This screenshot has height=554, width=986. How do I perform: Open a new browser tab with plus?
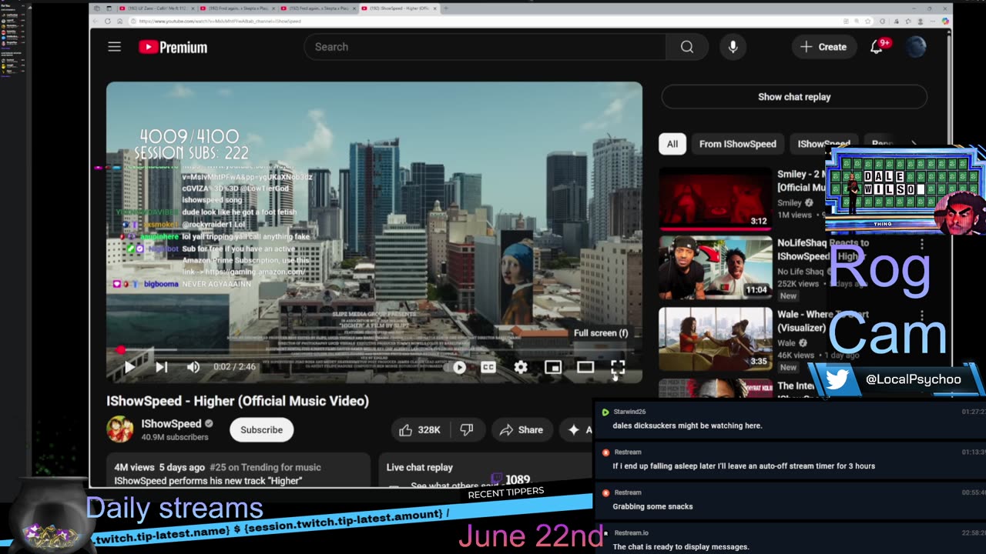(x=445, y=8)
